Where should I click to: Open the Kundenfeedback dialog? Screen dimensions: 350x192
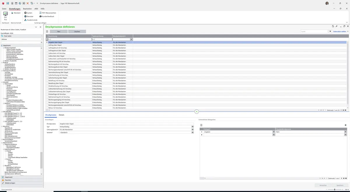(47, 16)
